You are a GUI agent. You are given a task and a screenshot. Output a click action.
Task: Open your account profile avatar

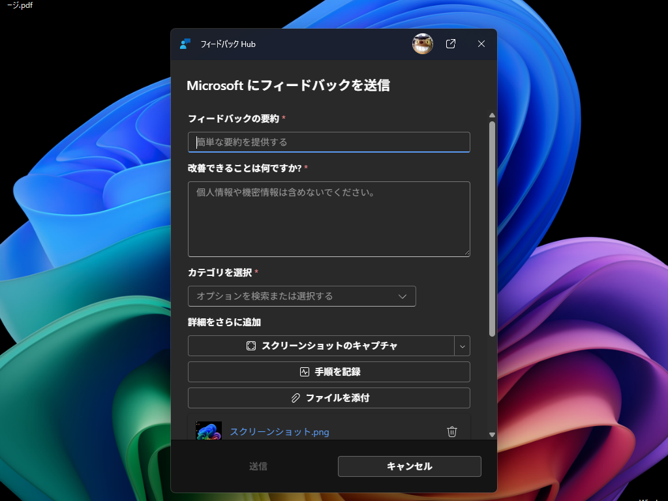(423, 44)
